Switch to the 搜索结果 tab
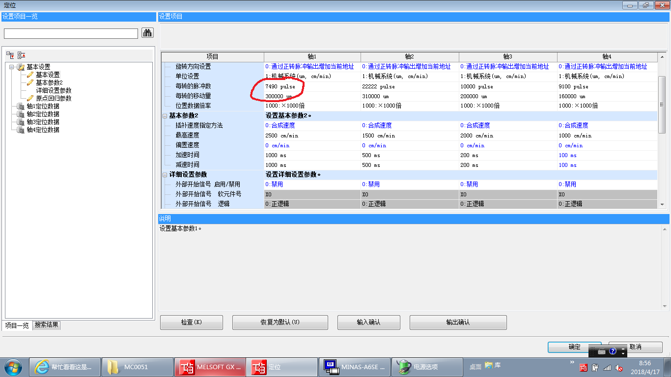This screenshot has width=671, height=377. (x=47, y=325)
